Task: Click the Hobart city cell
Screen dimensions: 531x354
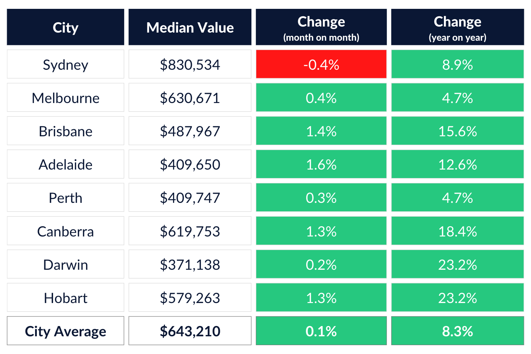Action: 65,298
